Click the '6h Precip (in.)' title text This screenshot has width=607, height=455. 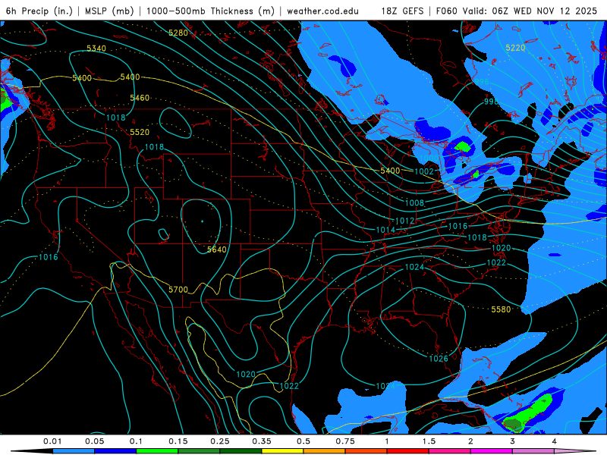pyautogui.click(x=39, y=11)
